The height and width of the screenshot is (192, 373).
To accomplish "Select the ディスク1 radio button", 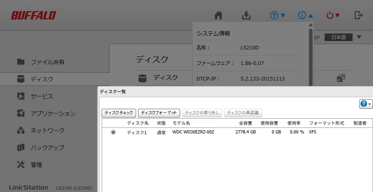I will pyautogui.click(x=113, y=132).
